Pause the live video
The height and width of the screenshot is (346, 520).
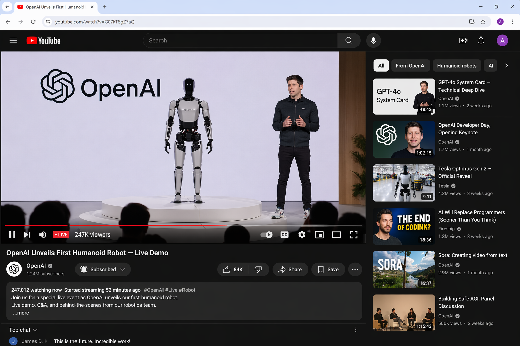point(12,234)
